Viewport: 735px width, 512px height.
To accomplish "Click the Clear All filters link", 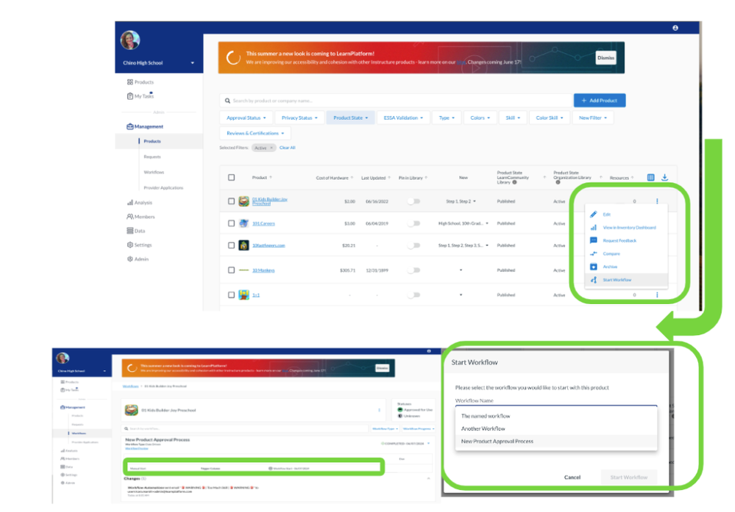I will (287, 148).
